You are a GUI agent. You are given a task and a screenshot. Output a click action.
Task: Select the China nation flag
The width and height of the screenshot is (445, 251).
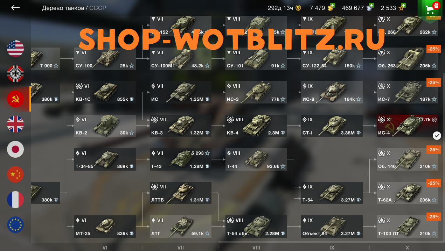click(x=15, y=174)
